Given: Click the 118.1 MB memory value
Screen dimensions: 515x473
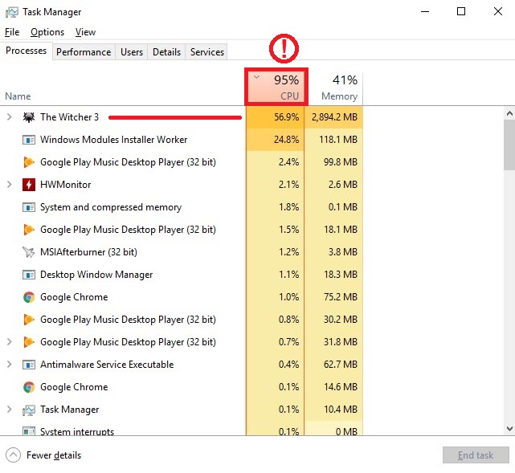Looking at the screenshot, I should pyautogui.click(x=338, y=140).
